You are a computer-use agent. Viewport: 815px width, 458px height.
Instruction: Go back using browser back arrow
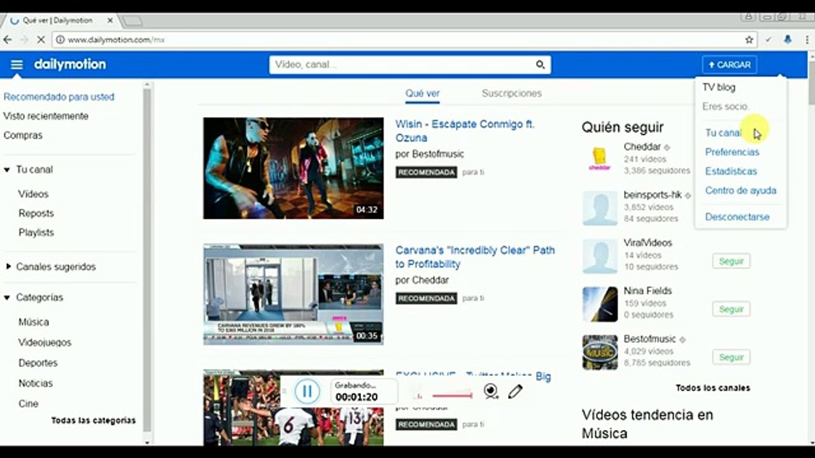8,39
